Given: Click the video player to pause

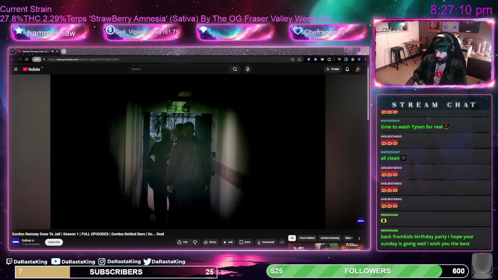Looking at the screenshot, I should (188, 151).
